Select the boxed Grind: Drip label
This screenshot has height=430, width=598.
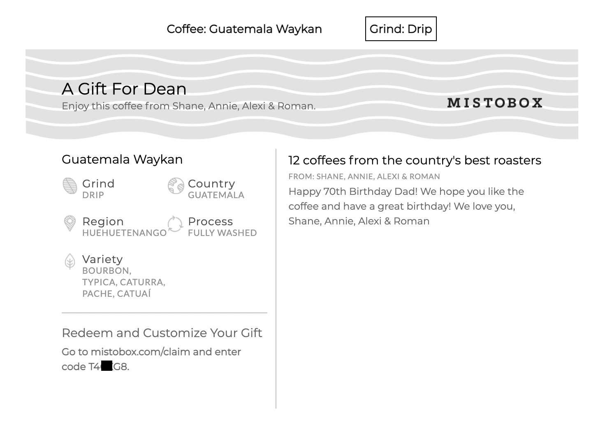[401, 29]
